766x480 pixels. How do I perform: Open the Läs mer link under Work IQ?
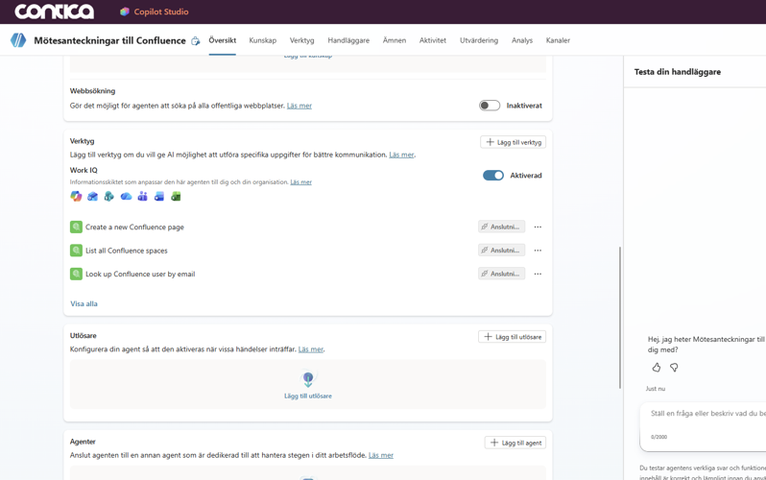[301, 181]
